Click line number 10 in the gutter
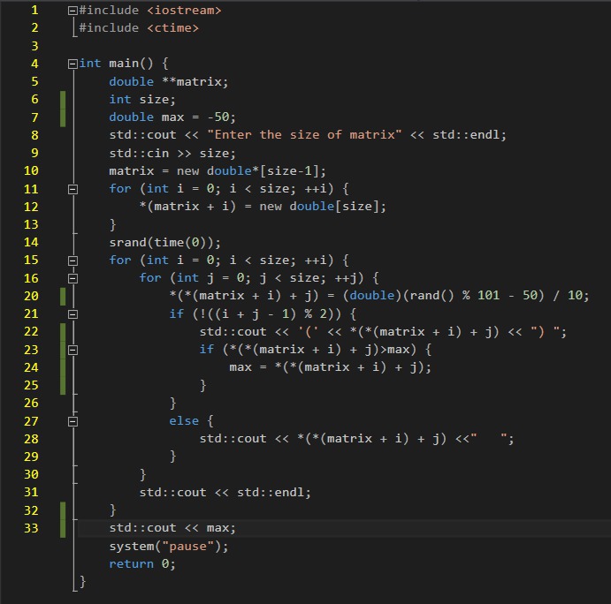This screenshot has width=611, height=604. click(x=31, y=170)
